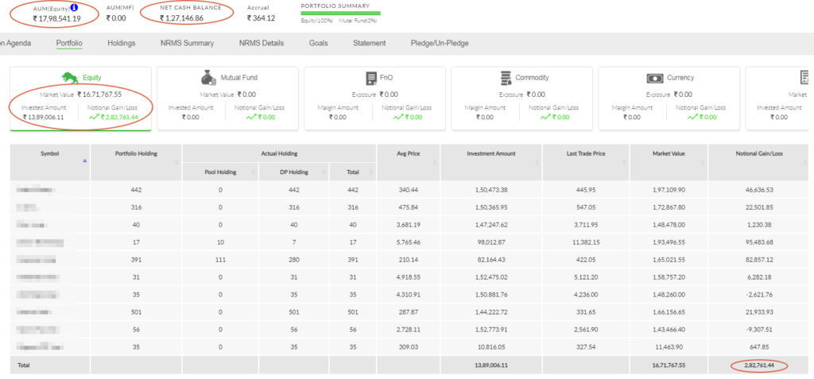The width and height of the screenshot is (814, 379).
Task: Sort table by the Symbol column arrow
Action: point(84,161)
